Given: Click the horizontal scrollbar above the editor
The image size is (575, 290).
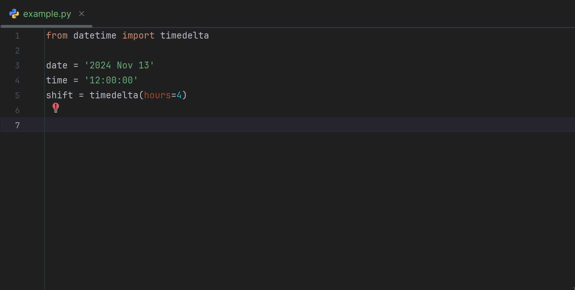Looking at the screenshot, I should click(x=46, y=26).
